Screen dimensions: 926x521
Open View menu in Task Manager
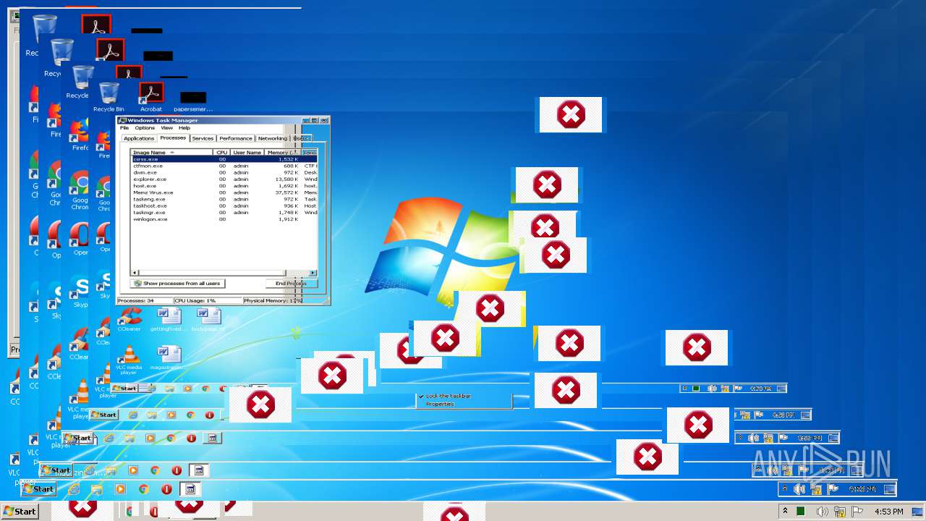tap(166, 128)
